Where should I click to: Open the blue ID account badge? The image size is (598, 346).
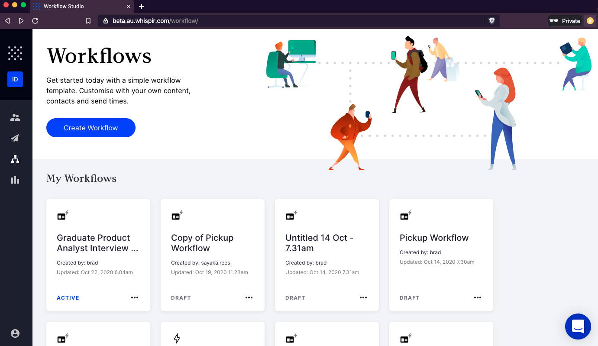click(15, 79)
